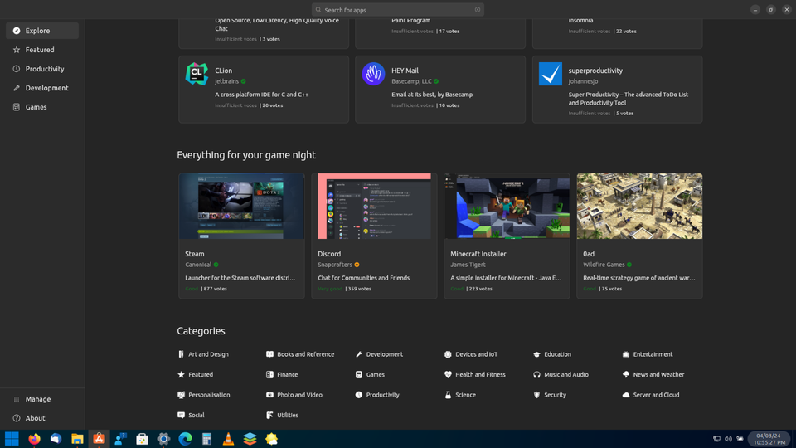The width and height of the screenshot is (796, 448).
Task: Open the About page
Action: point(42,418)
